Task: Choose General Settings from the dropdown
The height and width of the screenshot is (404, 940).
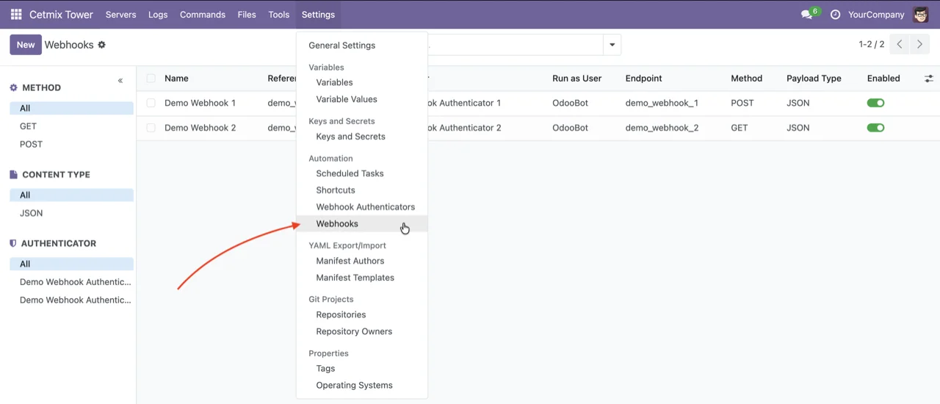Action: tap(361, 46)
